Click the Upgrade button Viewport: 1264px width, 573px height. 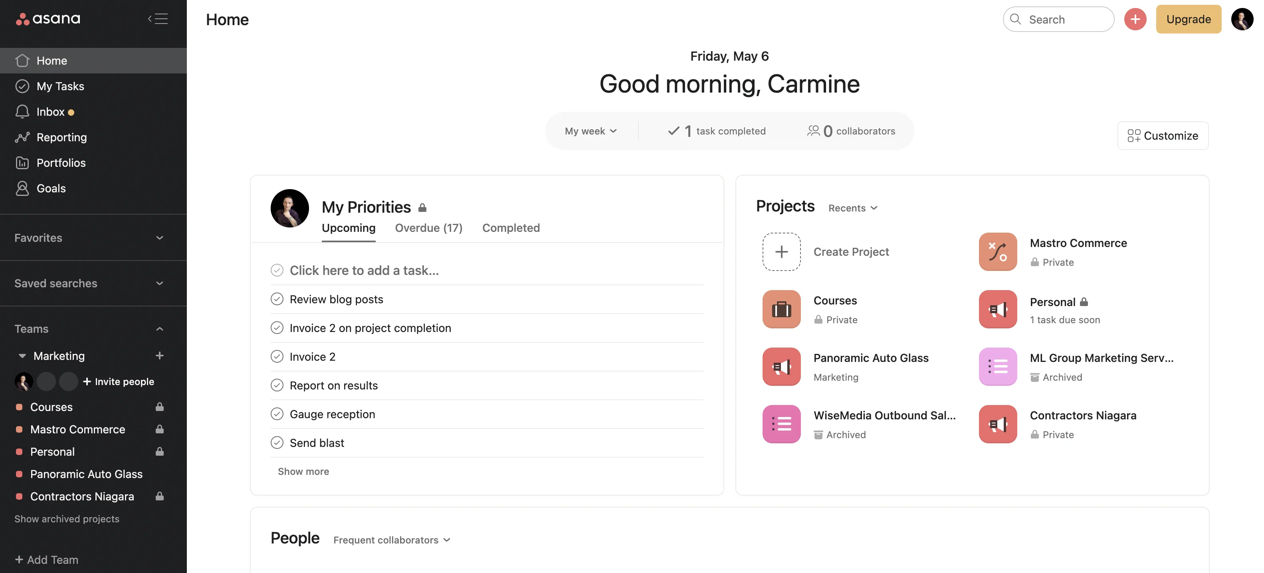pyautogui.click(x=1189, y=19)
